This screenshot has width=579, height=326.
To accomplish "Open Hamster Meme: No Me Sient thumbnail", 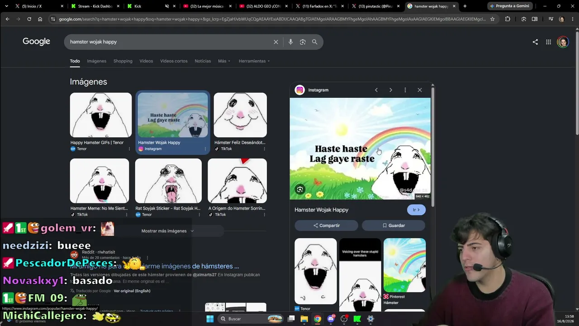I will coord(100,181).
